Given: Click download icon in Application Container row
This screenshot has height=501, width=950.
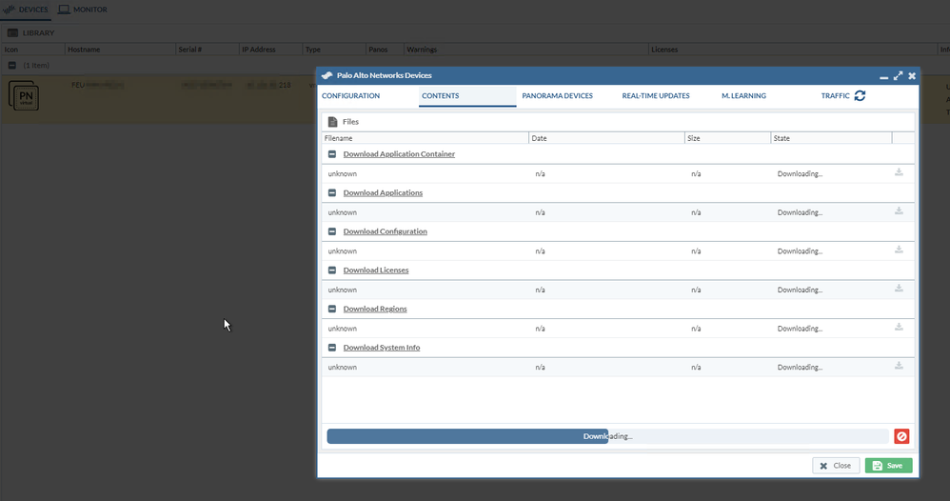Looking at the screenshot, I should click(x=899, y=173).
